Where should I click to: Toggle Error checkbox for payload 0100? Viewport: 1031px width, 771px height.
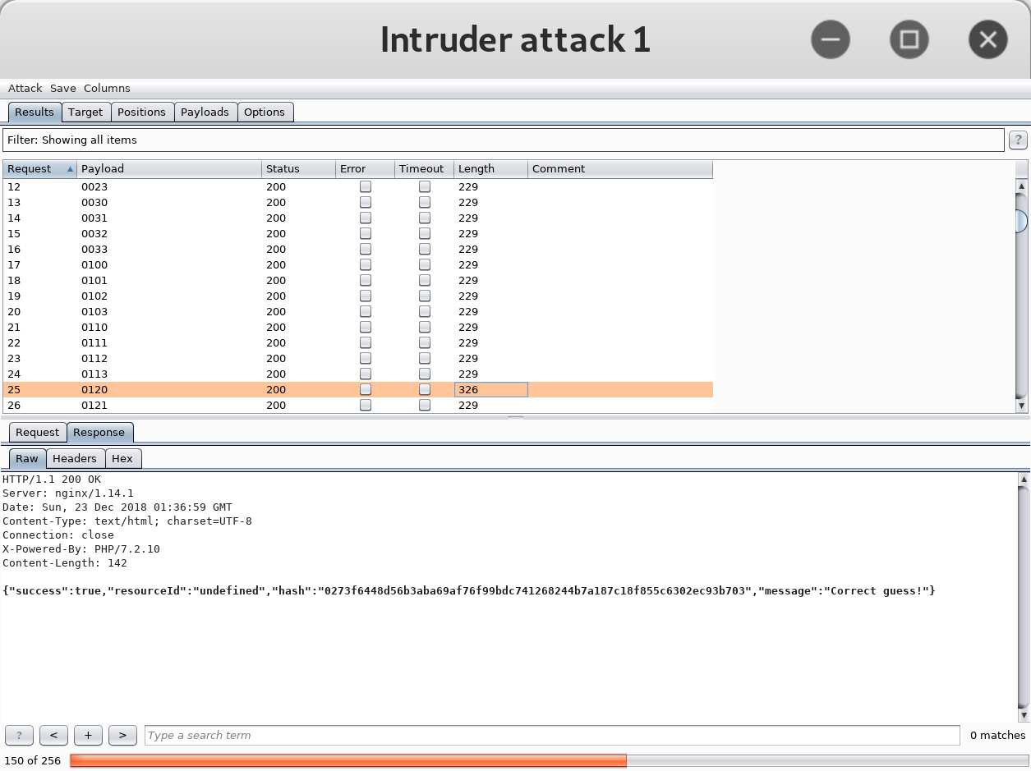coord(366,265)
